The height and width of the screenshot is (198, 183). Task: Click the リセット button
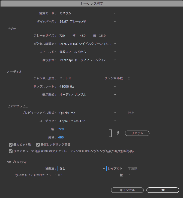coord(137,133)
